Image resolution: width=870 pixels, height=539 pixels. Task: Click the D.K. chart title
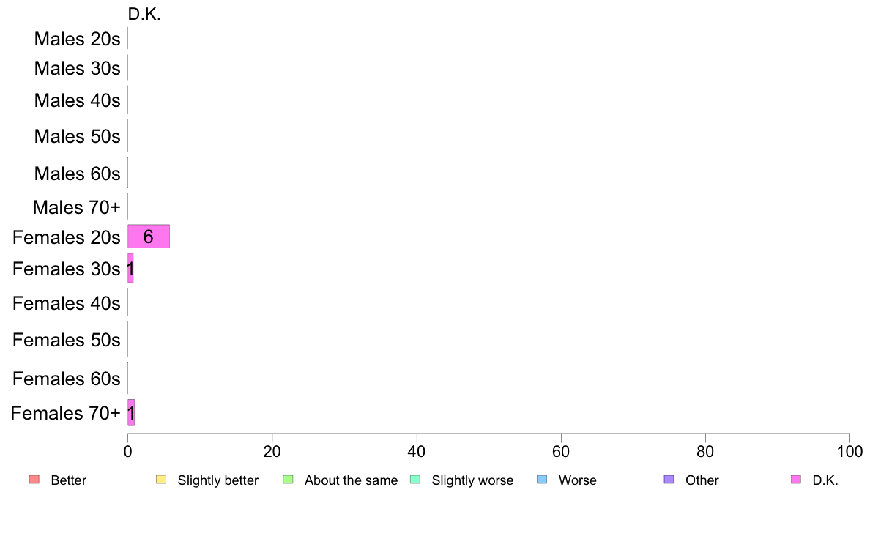(x=144, y=15)
